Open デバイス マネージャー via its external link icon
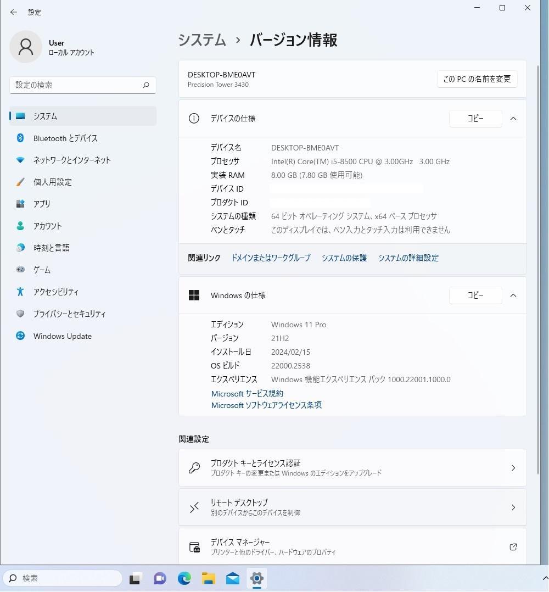This screenshot has width=549, height=592. click(513, 547)
